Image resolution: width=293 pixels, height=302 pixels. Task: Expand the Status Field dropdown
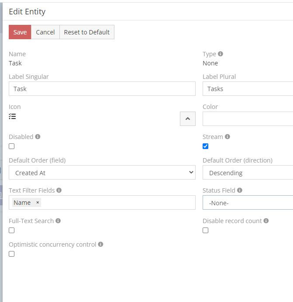coord(247,203)
